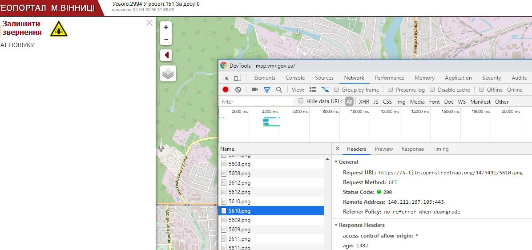This screenshot has height=250, width=532.
Task: Filter requests by CSS
Action: [387, 101]
